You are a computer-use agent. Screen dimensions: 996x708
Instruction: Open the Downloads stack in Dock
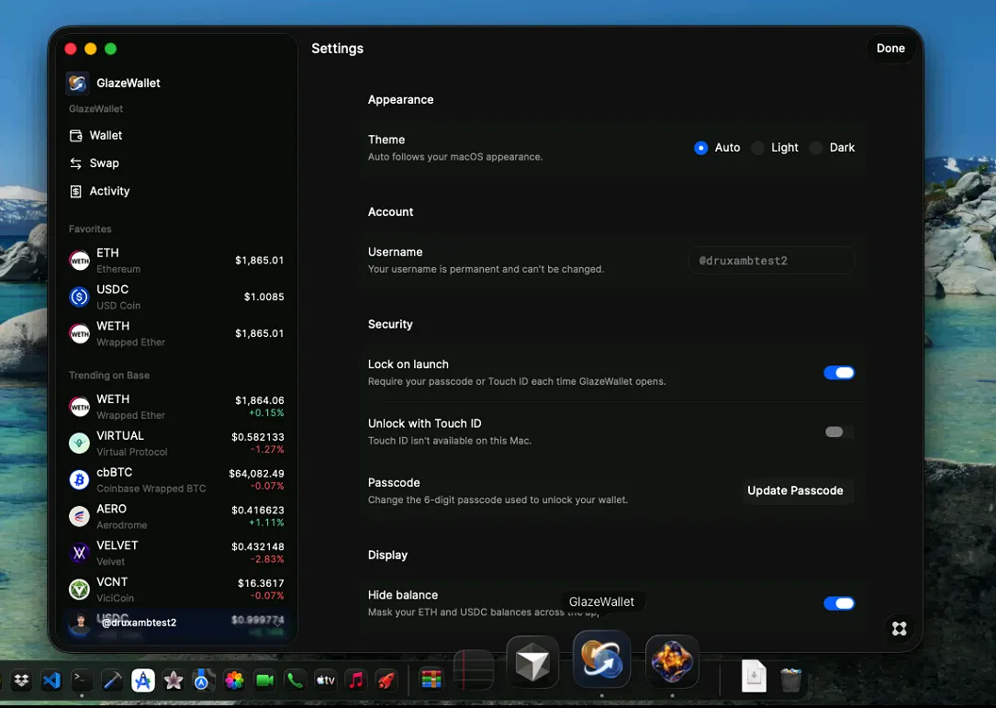click(754, 677)
